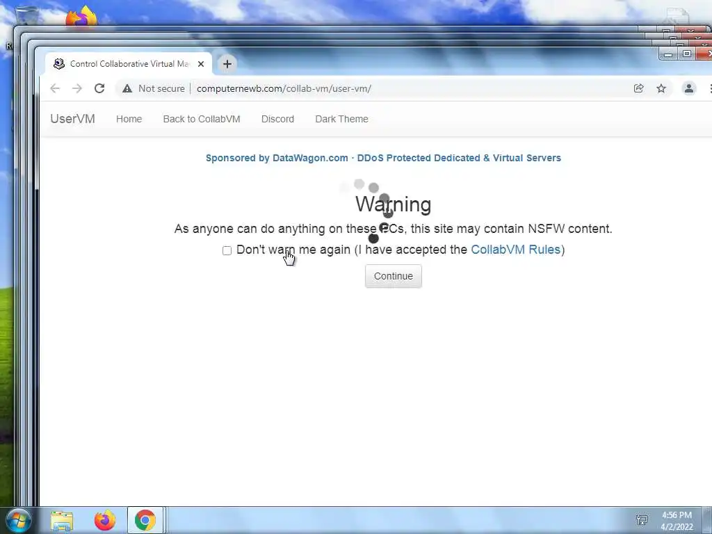This screenshot has height=534, width=712.
Task: Check the Don't warn me again checkbox
Action: [x=227, y=250]
